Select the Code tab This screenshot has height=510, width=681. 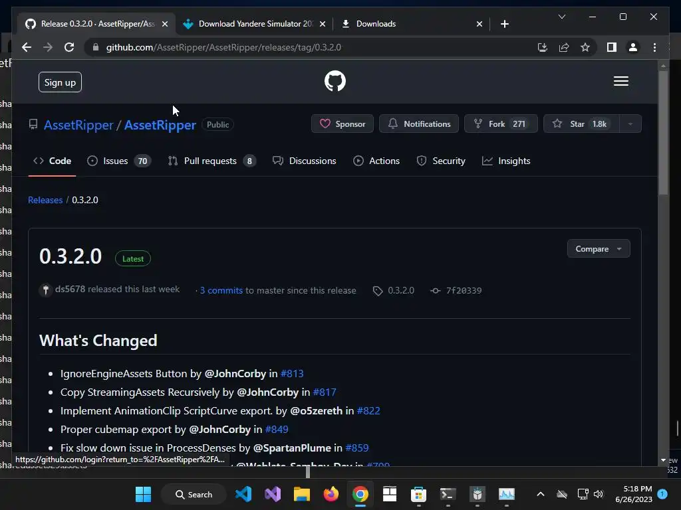tap(52, 161)
